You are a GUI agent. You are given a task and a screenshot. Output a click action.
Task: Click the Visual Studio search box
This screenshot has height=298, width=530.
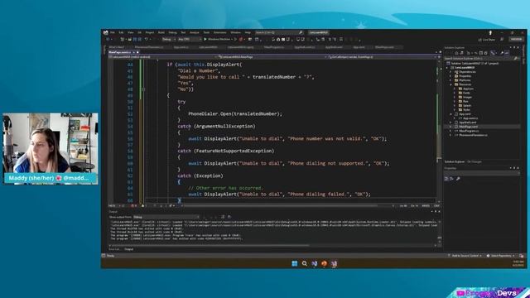tap(279, 32)
